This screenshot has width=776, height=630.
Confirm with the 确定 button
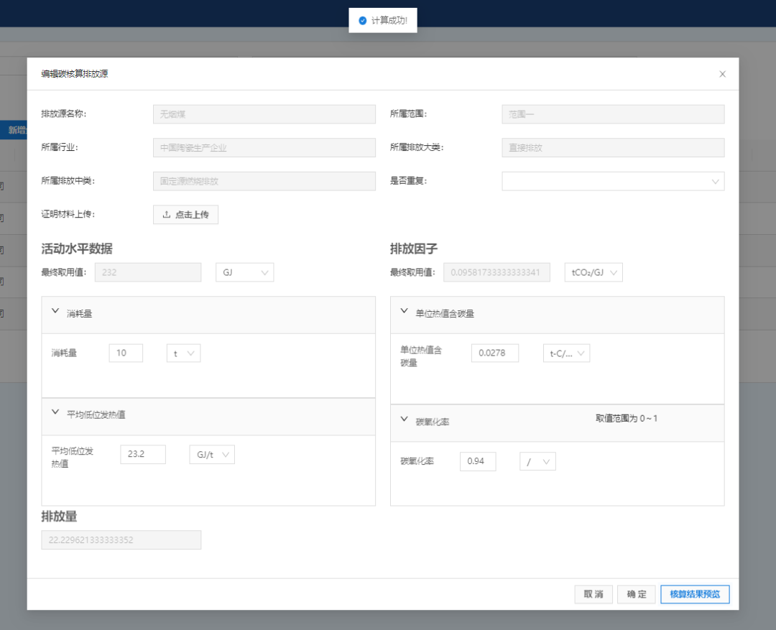tap(636, 594)
